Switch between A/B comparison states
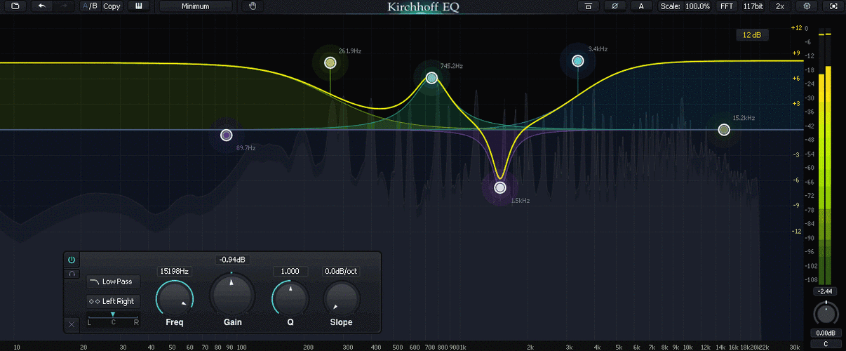This screenshot has height=351, width=846. point(89,6)
